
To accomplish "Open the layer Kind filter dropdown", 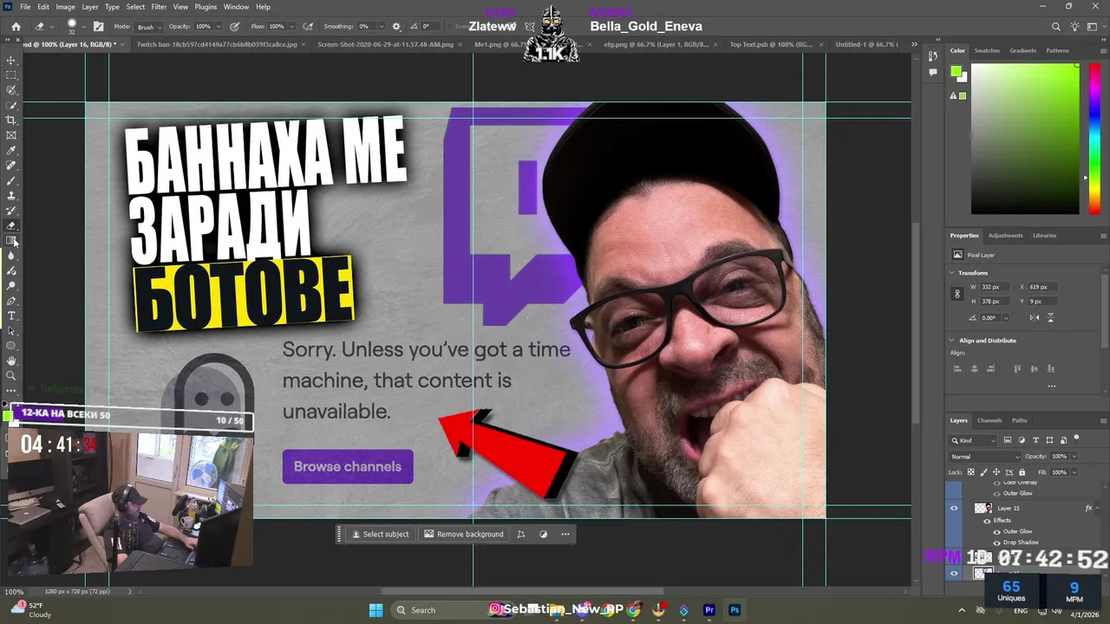I will pyautogui.click(x=974, y=440).
